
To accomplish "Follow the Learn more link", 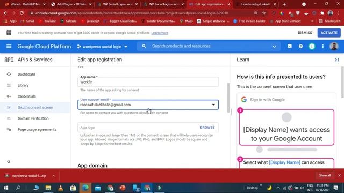I will (x=160, y=33).
